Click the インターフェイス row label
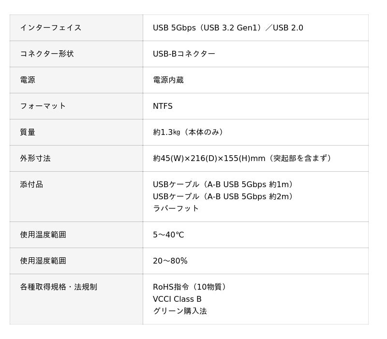The image size is (387, 339). (51, 28)
